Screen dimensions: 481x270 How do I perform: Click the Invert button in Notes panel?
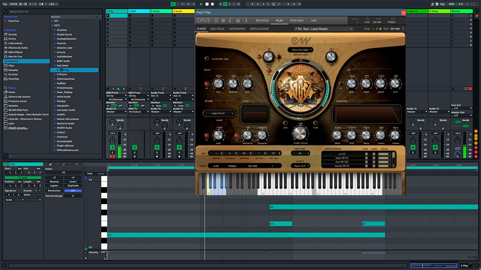[73, 182]
